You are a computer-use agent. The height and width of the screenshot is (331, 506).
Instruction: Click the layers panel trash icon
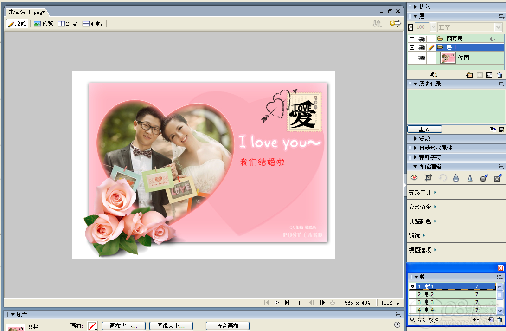point(500,75)
